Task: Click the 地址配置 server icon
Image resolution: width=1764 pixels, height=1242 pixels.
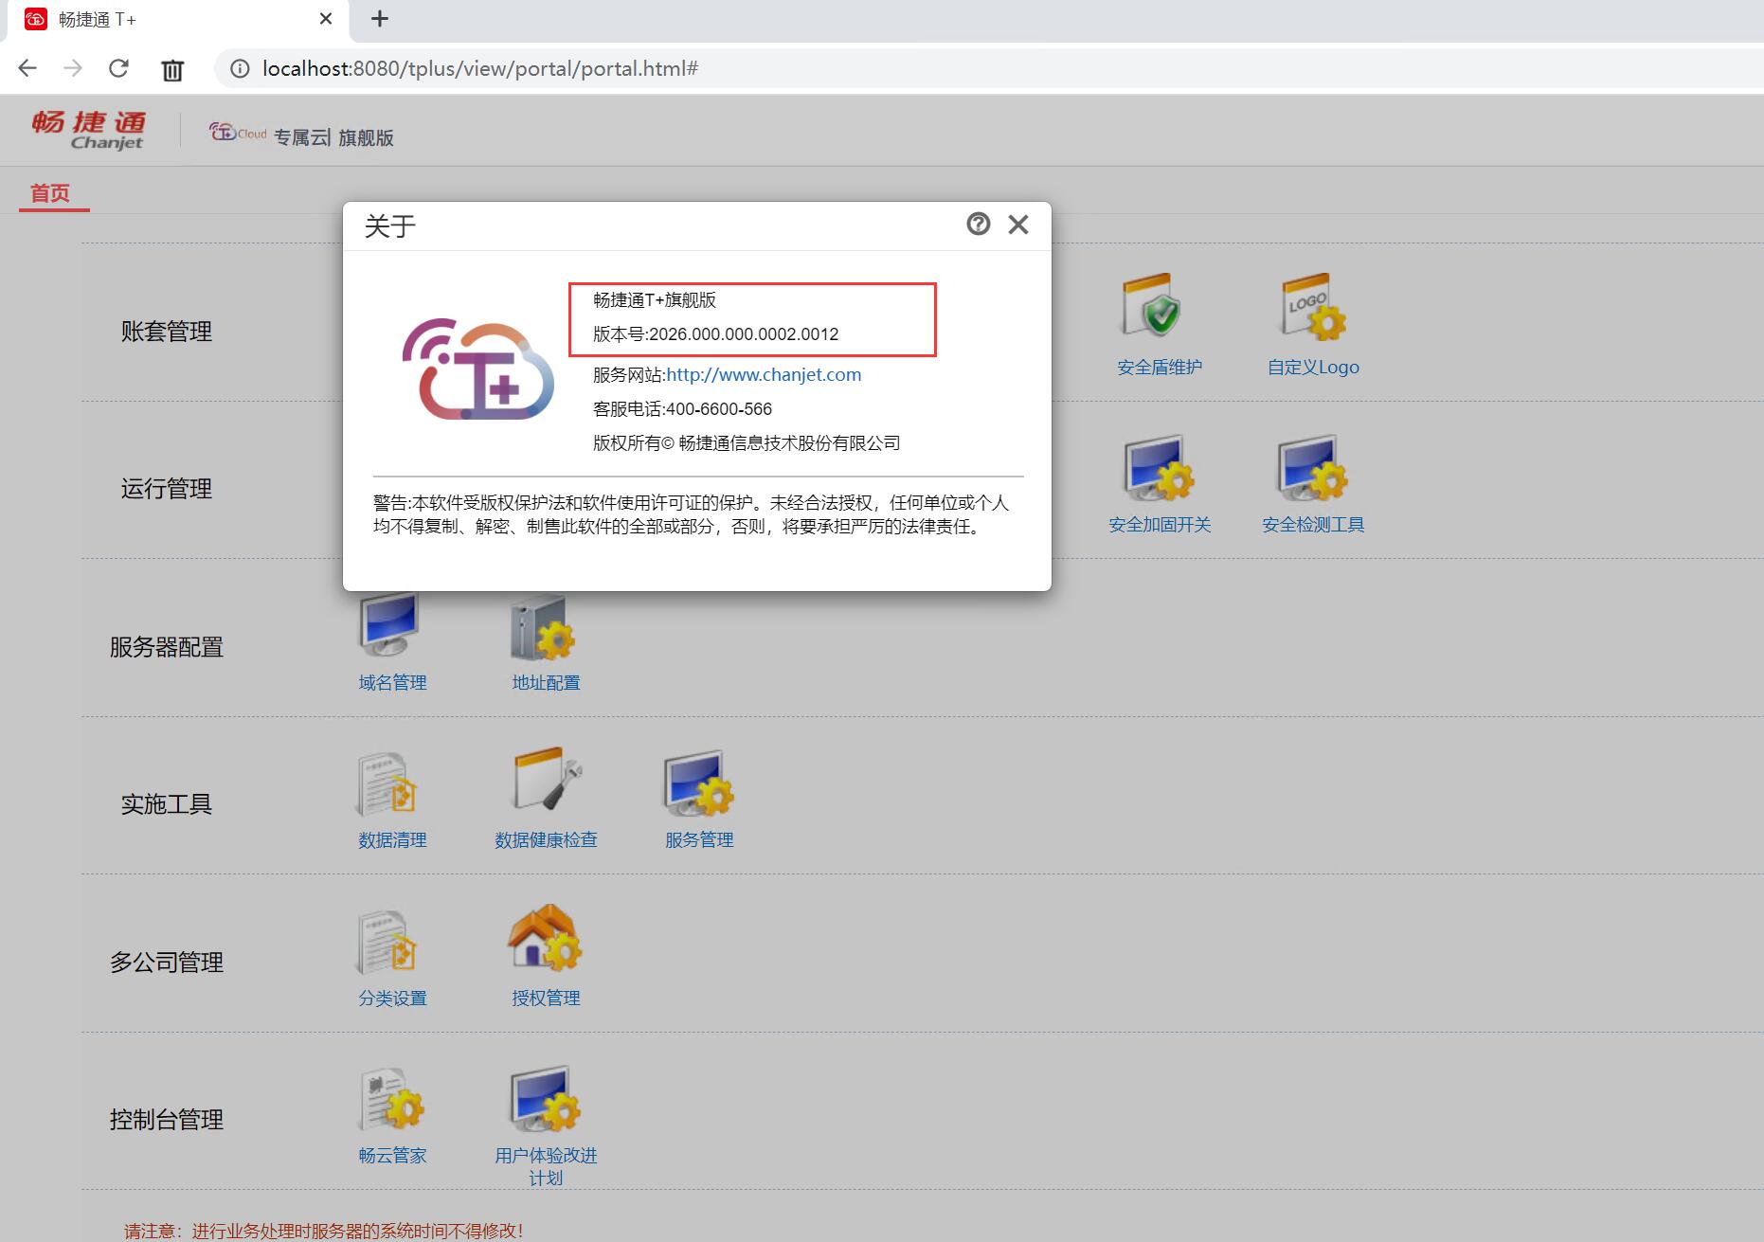Action: pos(545,629)
